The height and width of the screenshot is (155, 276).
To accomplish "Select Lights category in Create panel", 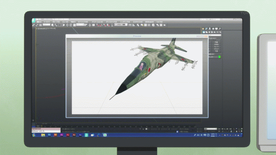I will point(209,32).
